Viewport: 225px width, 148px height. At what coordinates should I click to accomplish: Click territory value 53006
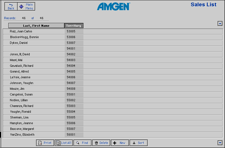[x=71, y=37]
